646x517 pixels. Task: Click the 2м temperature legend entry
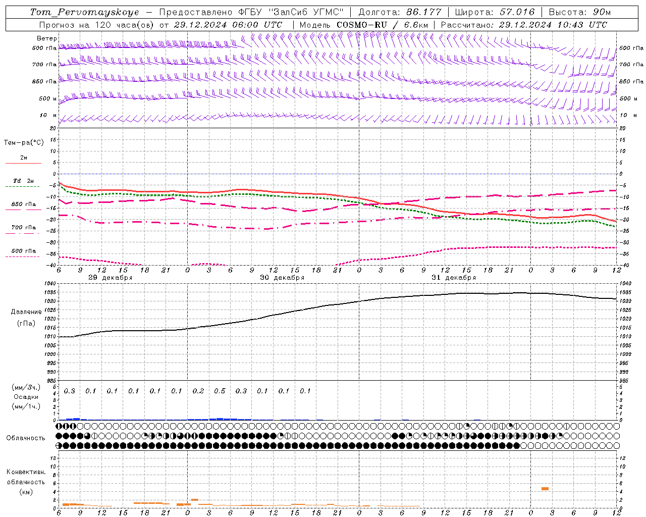[x=24, y=158]
